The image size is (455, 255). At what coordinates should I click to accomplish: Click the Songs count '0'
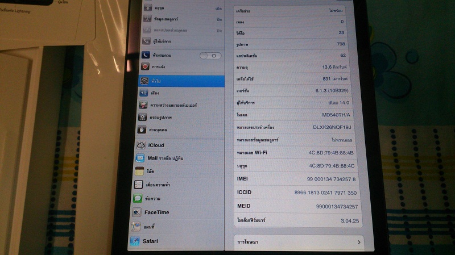point(342,22)
